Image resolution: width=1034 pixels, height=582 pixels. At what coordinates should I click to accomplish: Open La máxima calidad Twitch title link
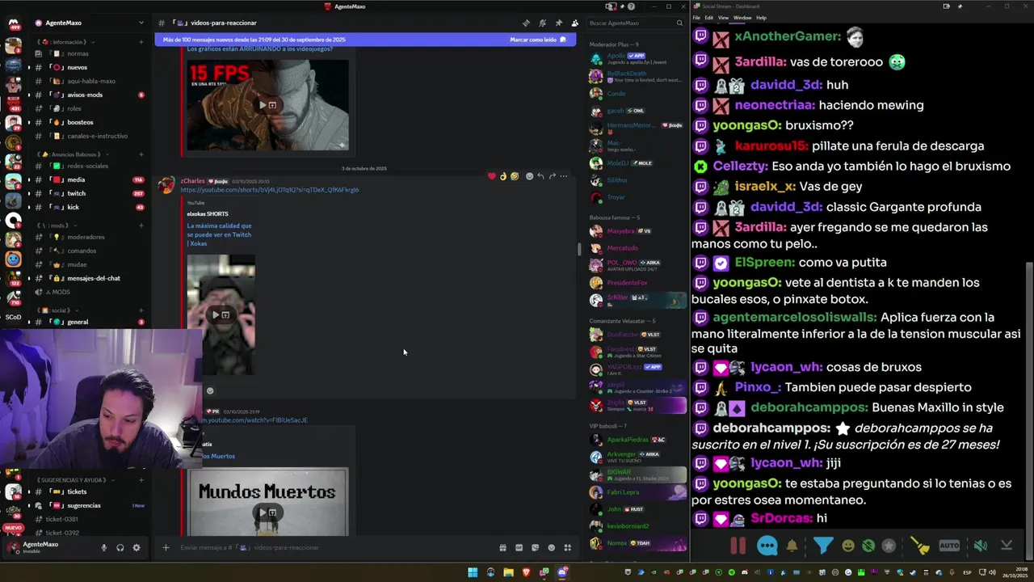tap(219, 234)
